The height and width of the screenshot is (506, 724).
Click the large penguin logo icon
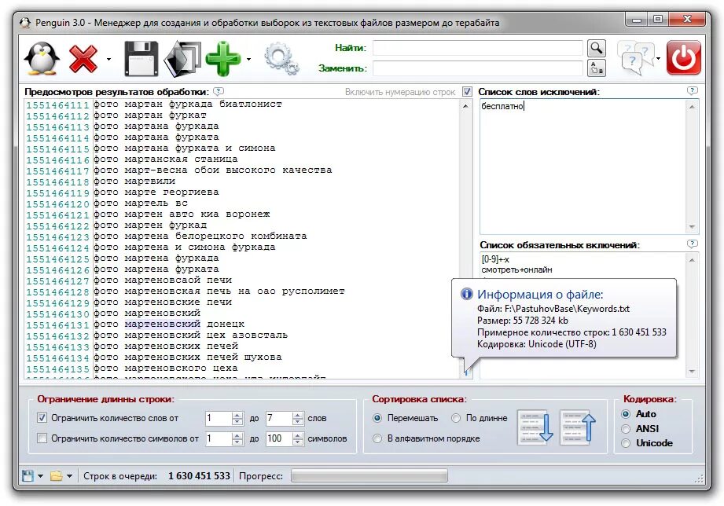[42, 58]
